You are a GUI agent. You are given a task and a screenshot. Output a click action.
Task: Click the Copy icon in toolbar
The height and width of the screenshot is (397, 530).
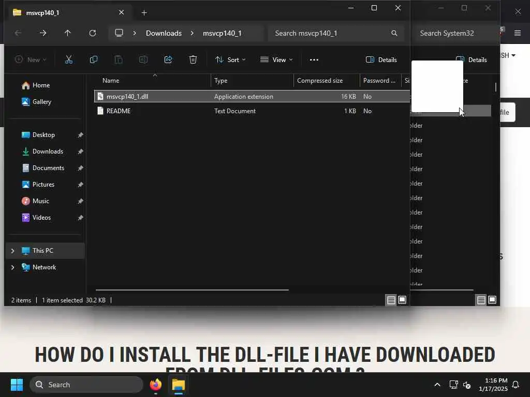[94, 60]
